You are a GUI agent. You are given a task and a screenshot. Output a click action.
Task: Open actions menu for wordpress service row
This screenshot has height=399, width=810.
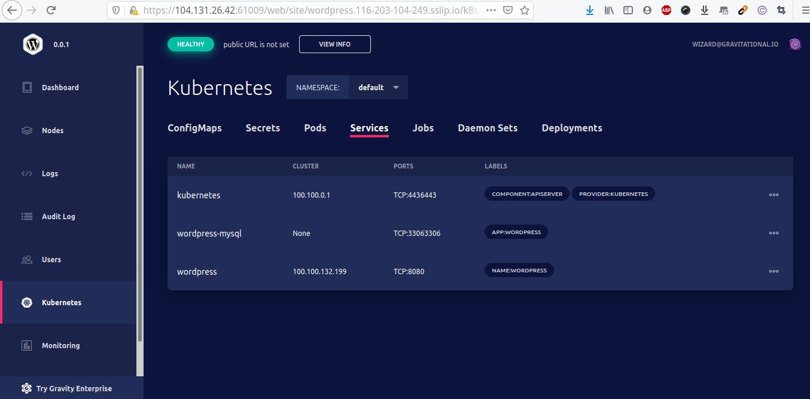click(774, 271)
